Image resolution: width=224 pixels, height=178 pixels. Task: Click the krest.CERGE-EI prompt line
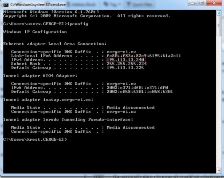[35, 139]
